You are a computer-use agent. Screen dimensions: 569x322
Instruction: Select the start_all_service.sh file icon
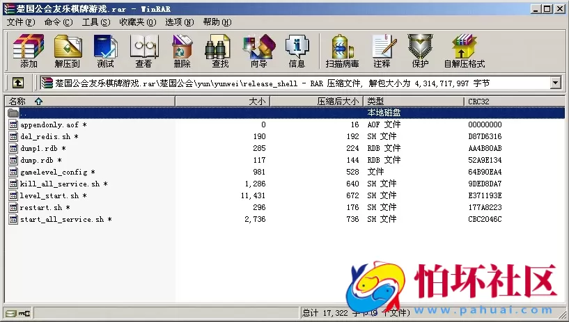pyautogui.click(x=13, y=219)
